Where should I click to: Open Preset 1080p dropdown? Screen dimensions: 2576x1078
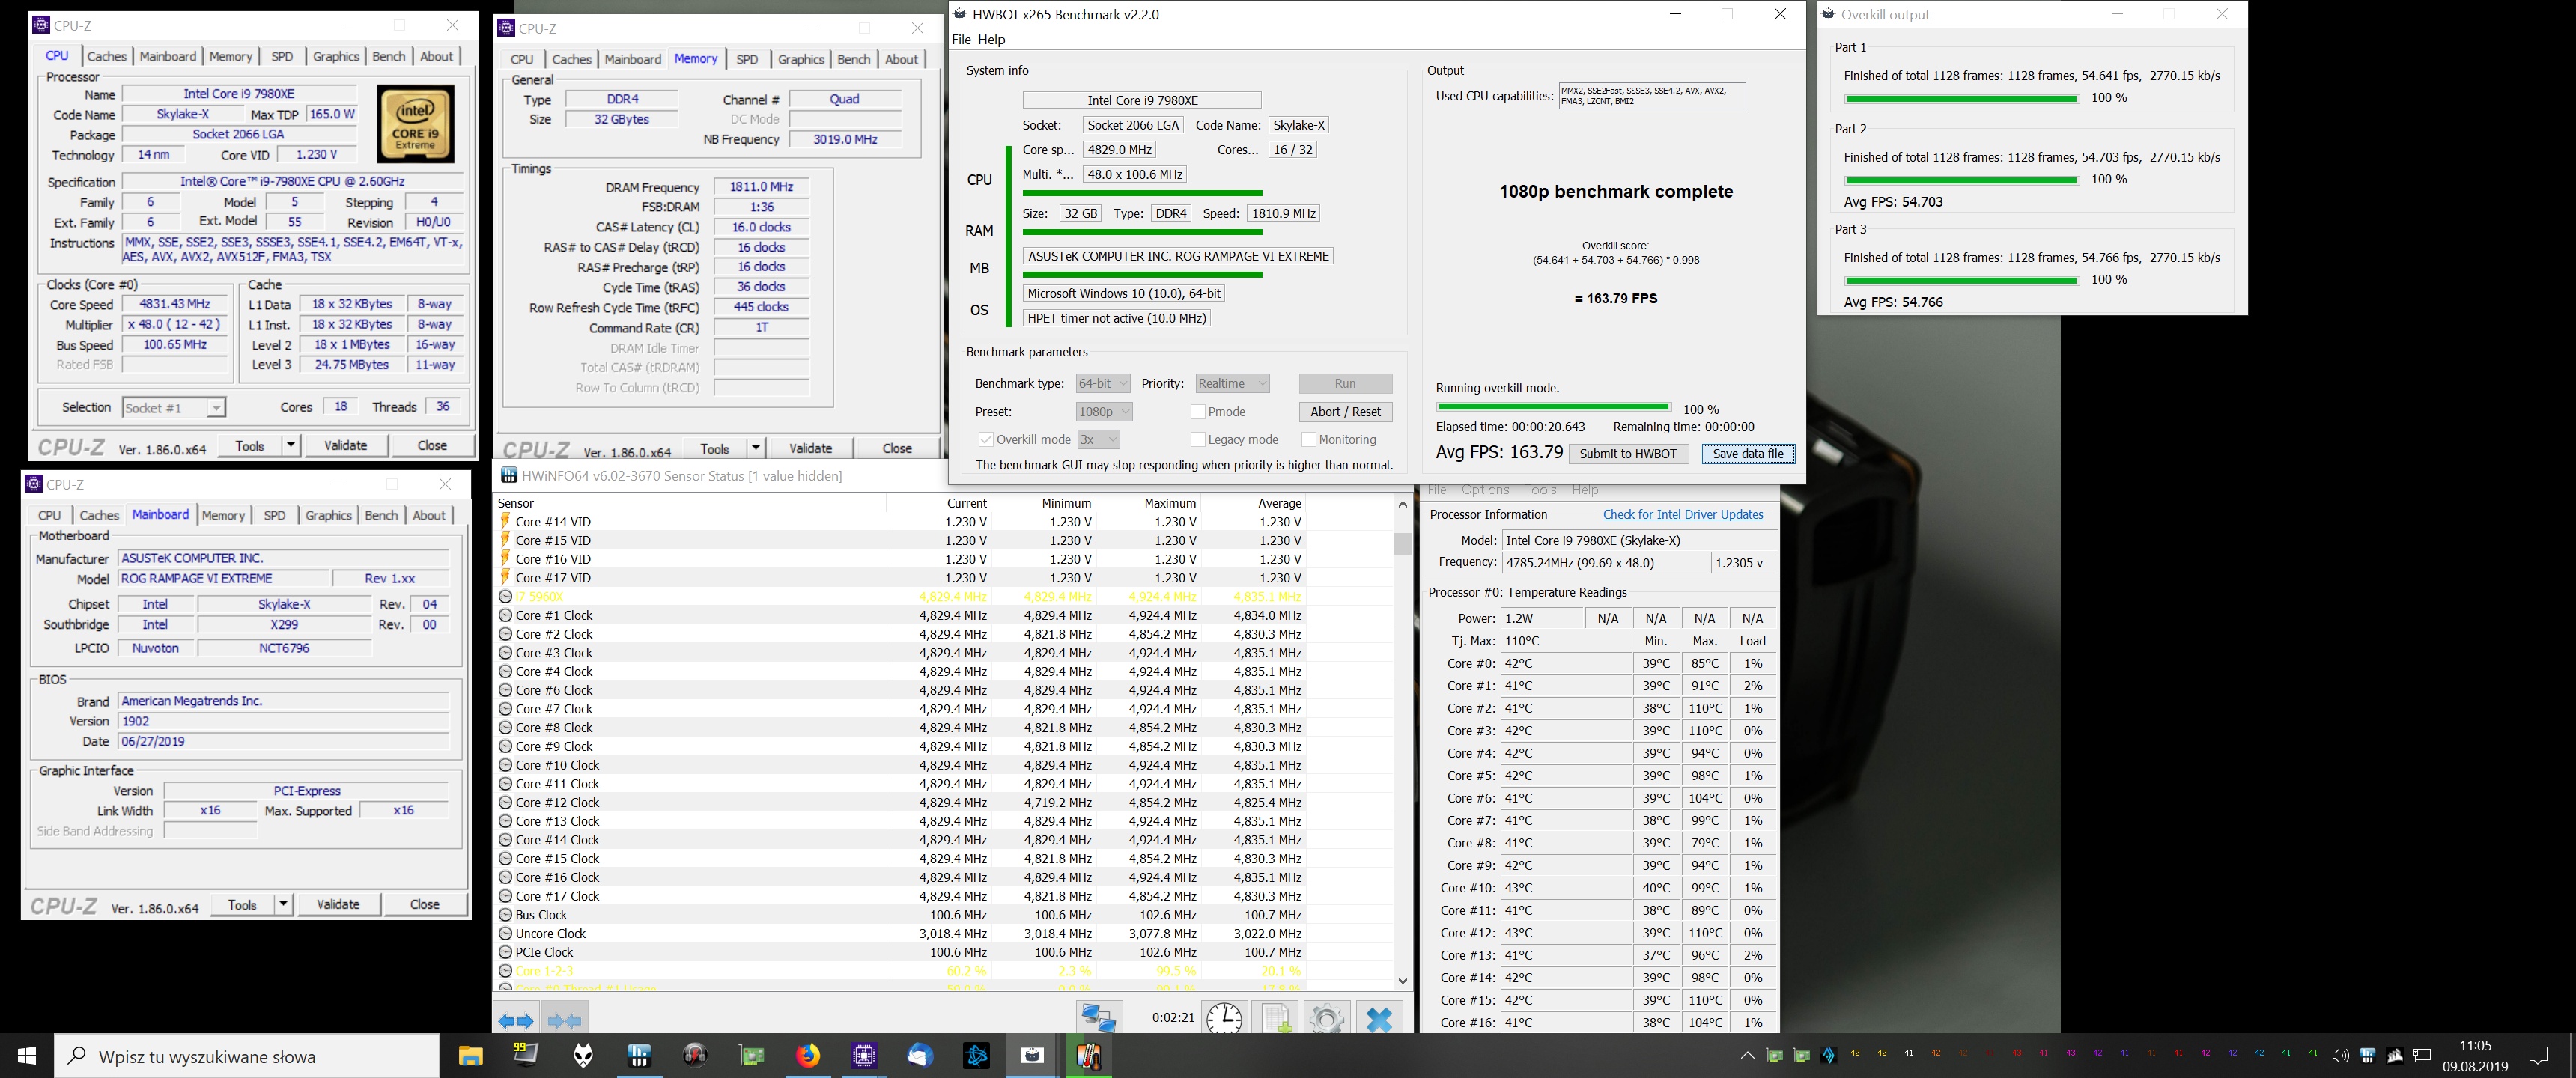[1104, 412]
